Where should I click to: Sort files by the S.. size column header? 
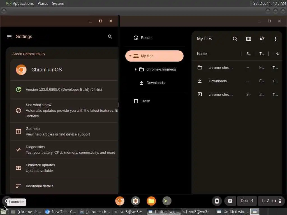pos(248,54)
